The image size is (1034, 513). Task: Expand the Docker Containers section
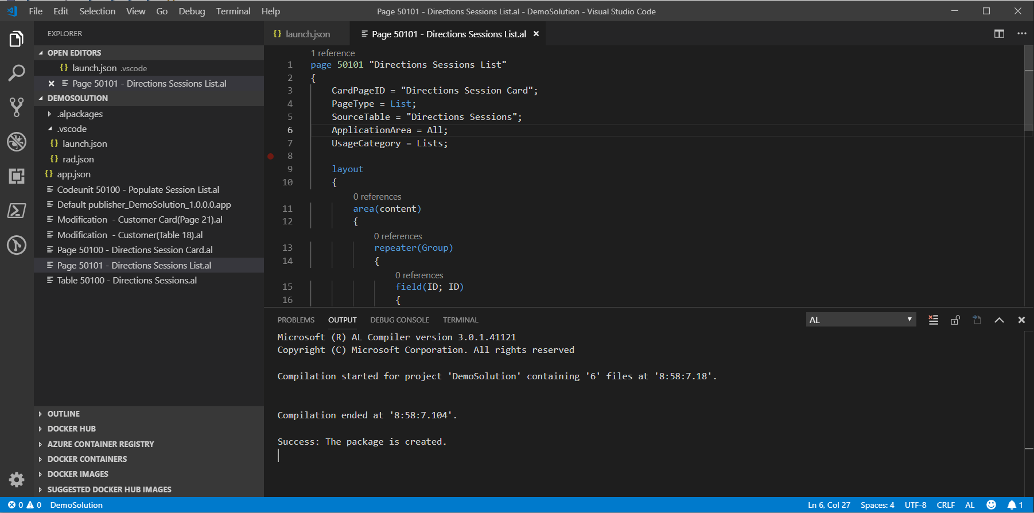(149, 459)
